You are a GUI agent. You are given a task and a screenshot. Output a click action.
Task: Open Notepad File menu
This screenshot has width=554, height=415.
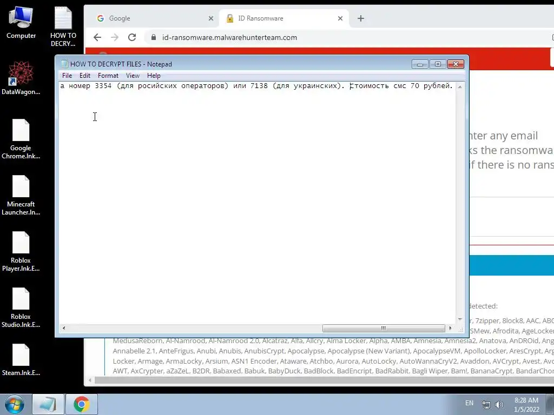[67, 76]
